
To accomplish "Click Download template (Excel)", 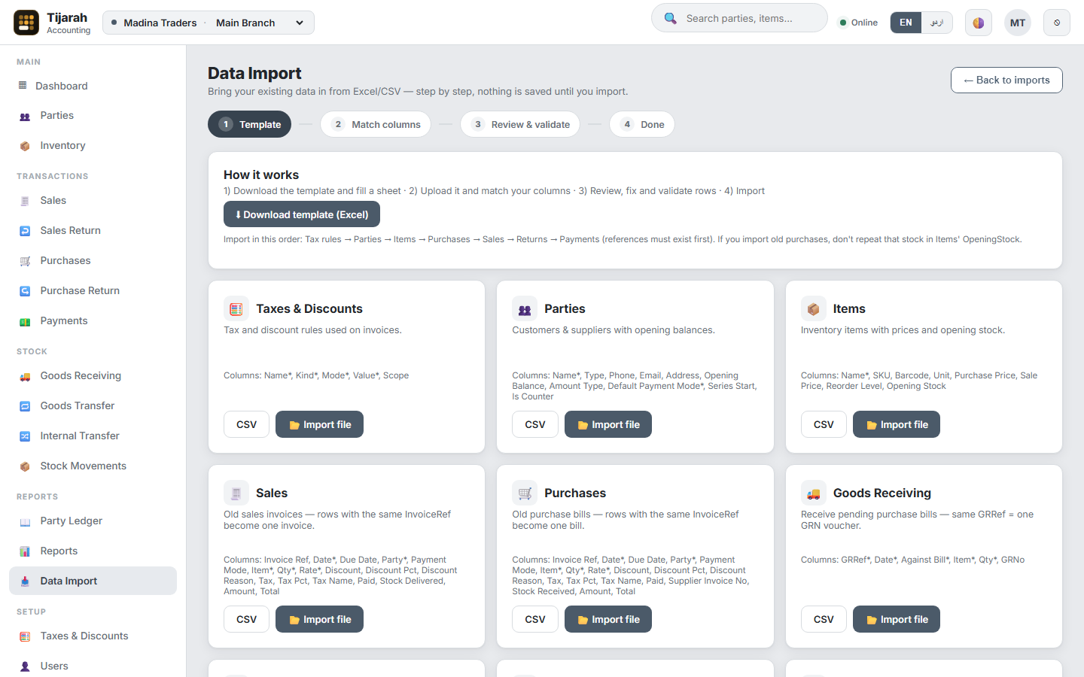I will 302,214.
